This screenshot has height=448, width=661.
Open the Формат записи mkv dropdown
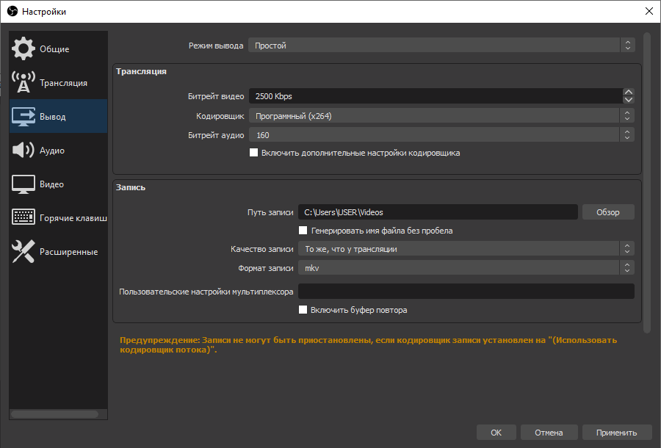click(x=466, y=268)
